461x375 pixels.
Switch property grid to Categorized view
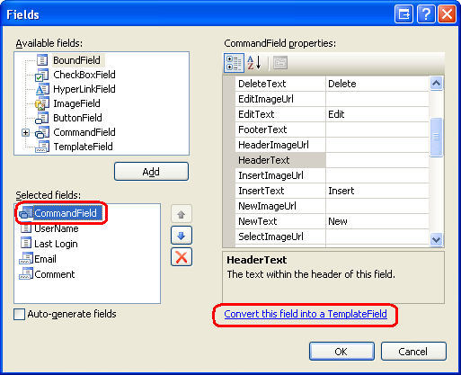click(x=234, y=63)
